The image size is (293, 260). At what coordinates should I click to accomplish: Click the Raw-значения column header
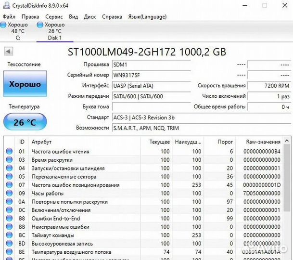coord(259,142)
